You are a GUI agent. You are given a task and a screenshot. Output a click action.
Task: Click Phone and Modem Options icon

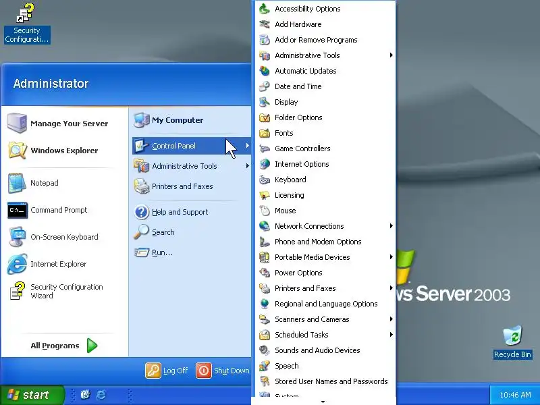point(265,242)
